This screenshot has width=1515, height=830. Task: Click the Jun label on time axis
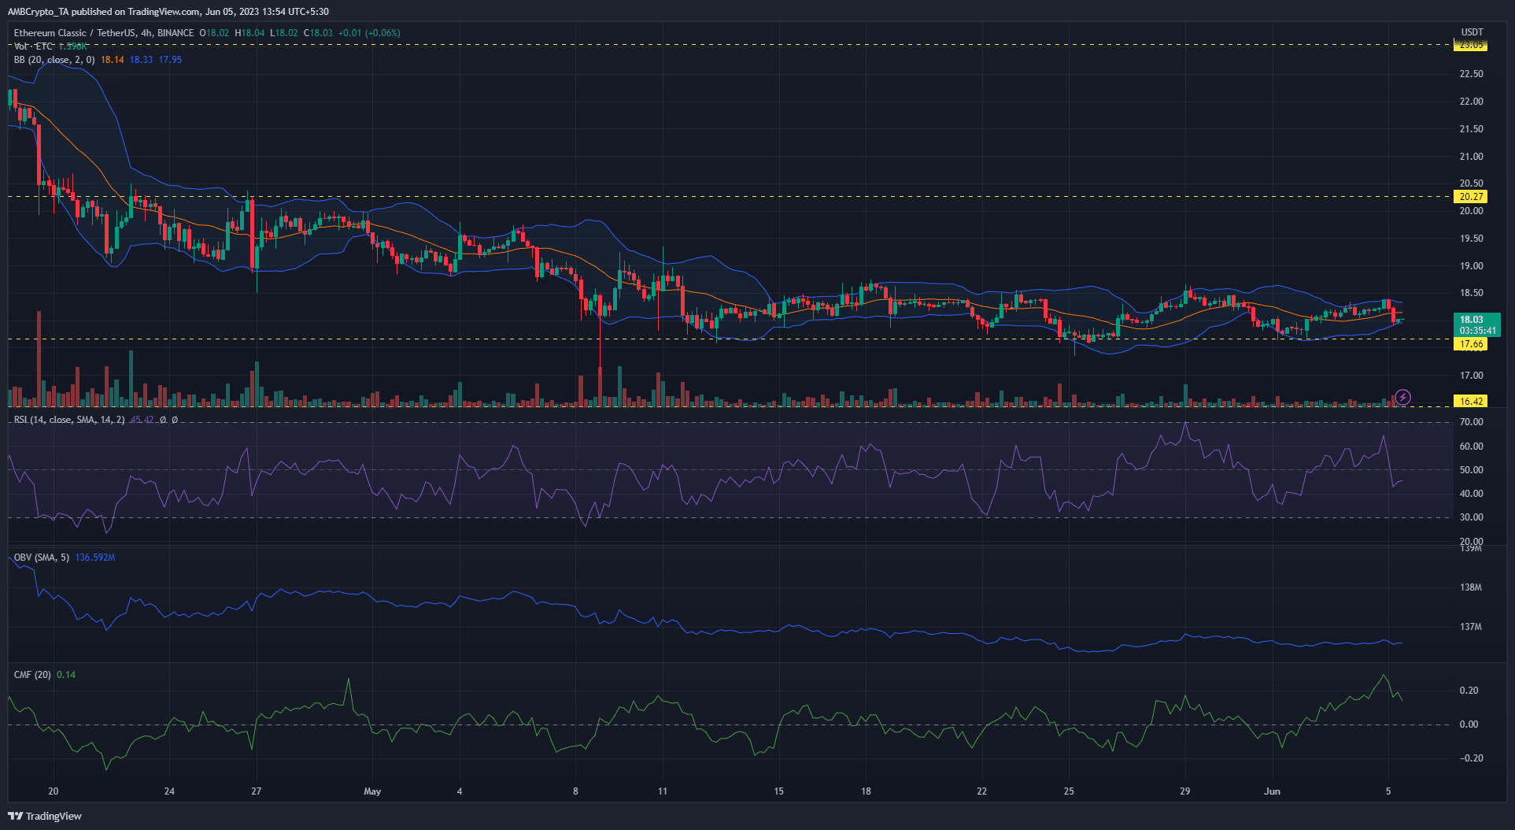tap(1272, 791)
